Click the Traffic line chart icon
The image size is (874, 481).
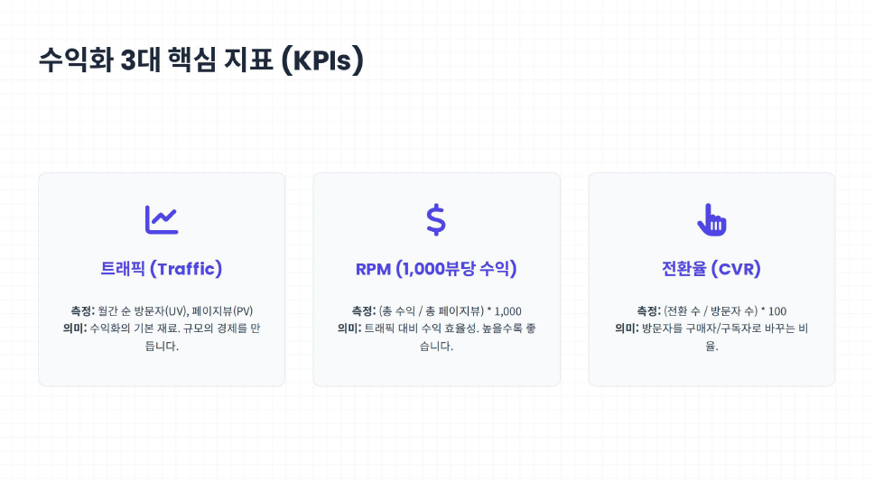coord(162,218)
